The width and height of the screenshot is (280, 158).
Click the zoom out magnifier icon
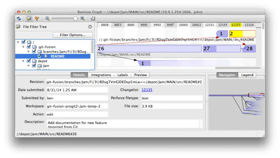(47, 18)
